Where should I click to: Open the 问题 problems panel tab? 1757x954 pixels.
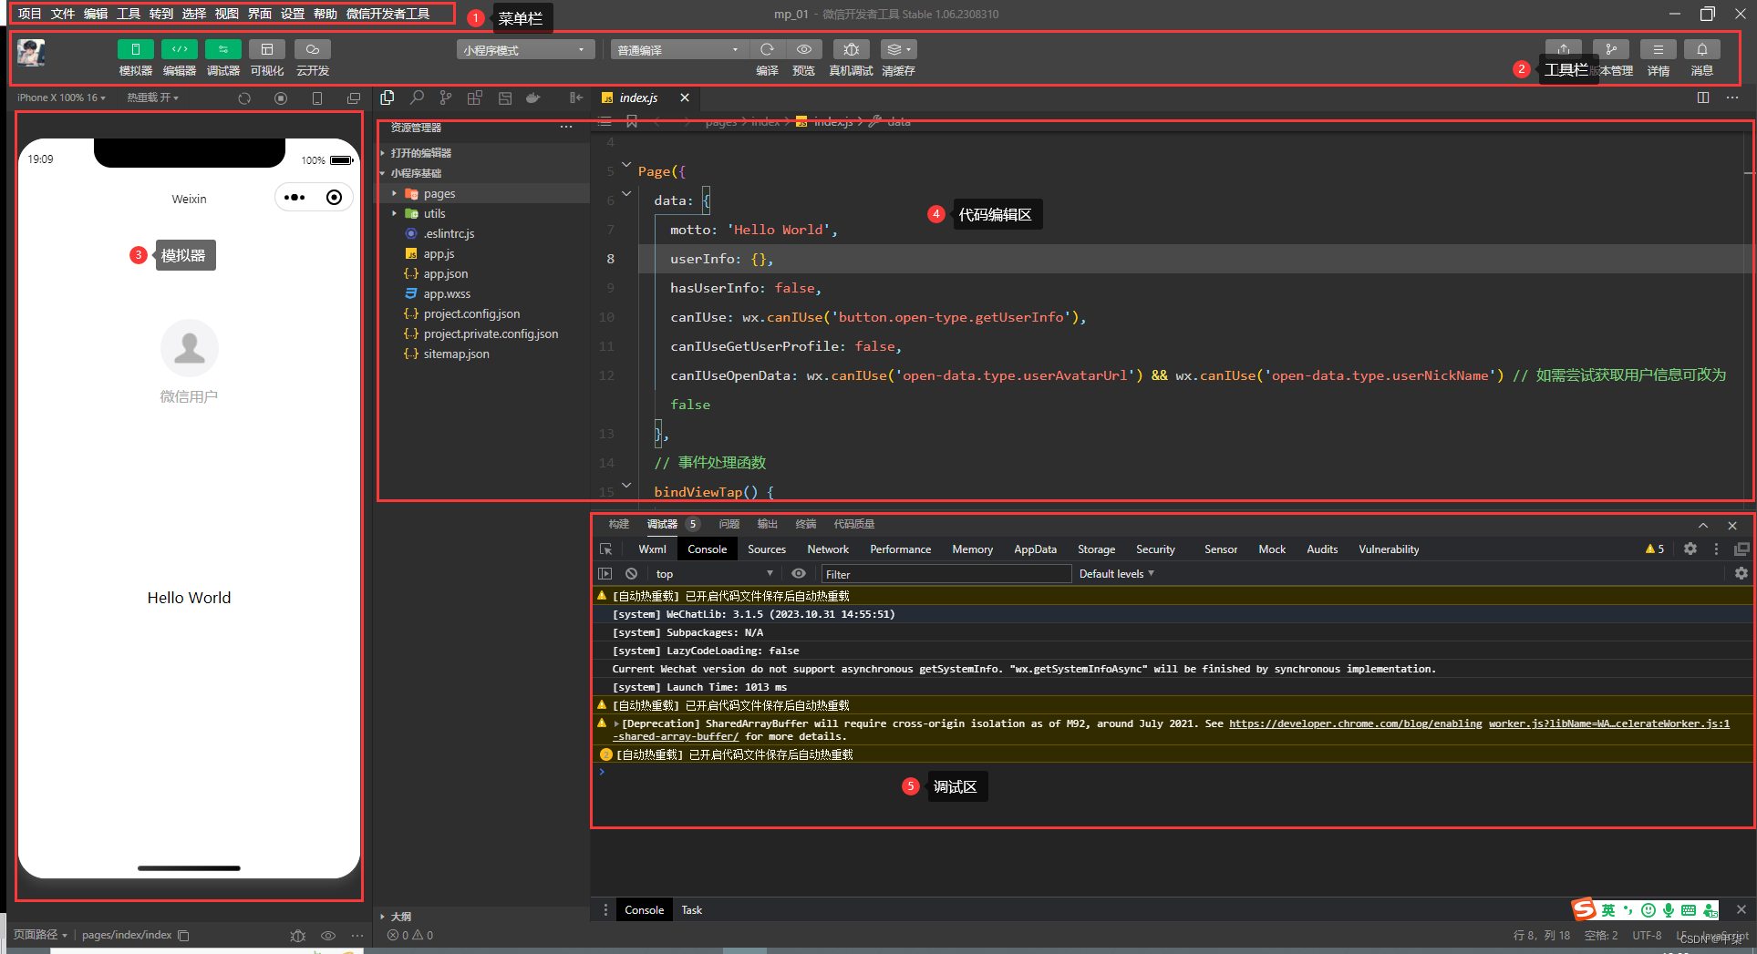click(729, 524)
